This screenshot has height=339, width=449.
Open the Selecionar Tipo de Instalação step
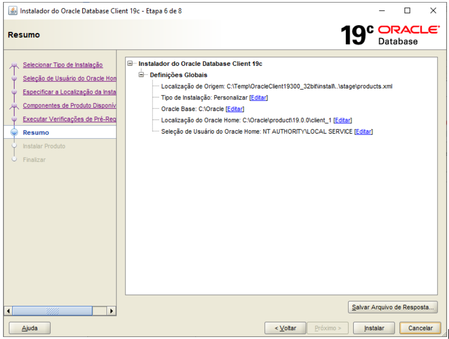pos(63,65)
